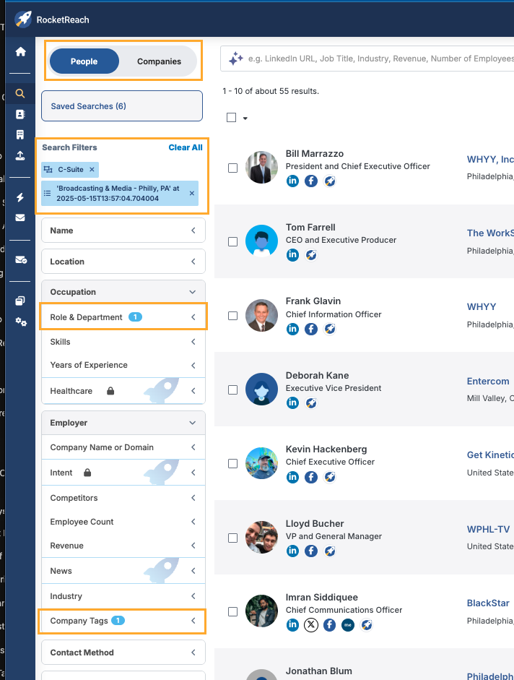Expand the Company Tags filter

point(122,621)
